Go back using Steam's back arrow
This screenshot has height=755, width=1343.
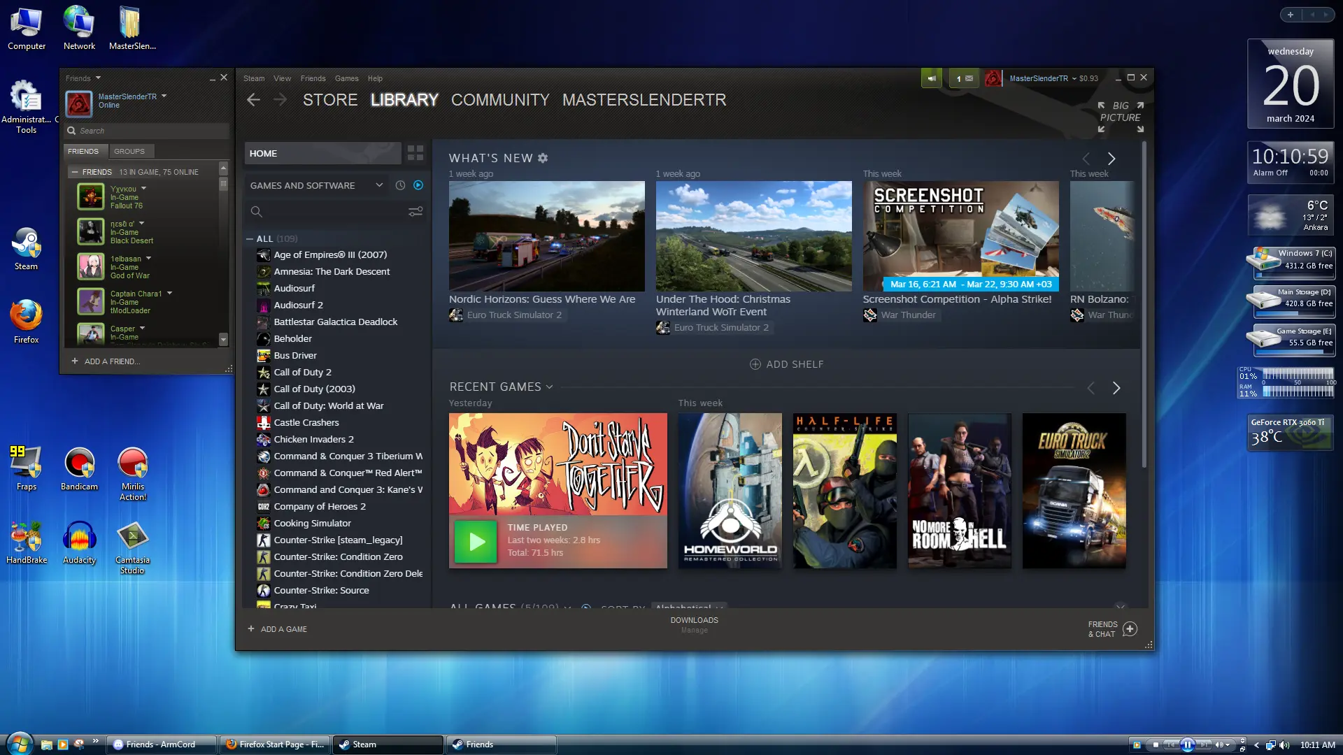tap(253, 100)
